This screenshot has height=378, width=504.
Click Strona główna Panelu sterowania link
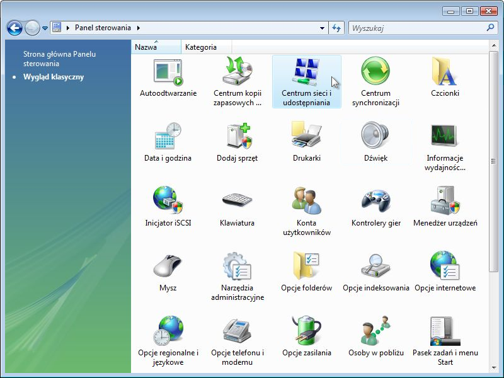point(59,59)
